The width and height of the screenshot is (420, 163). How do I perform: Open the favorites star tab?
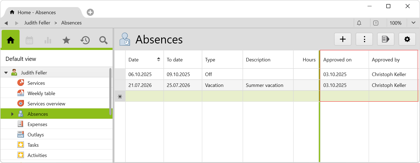[66, 40]
